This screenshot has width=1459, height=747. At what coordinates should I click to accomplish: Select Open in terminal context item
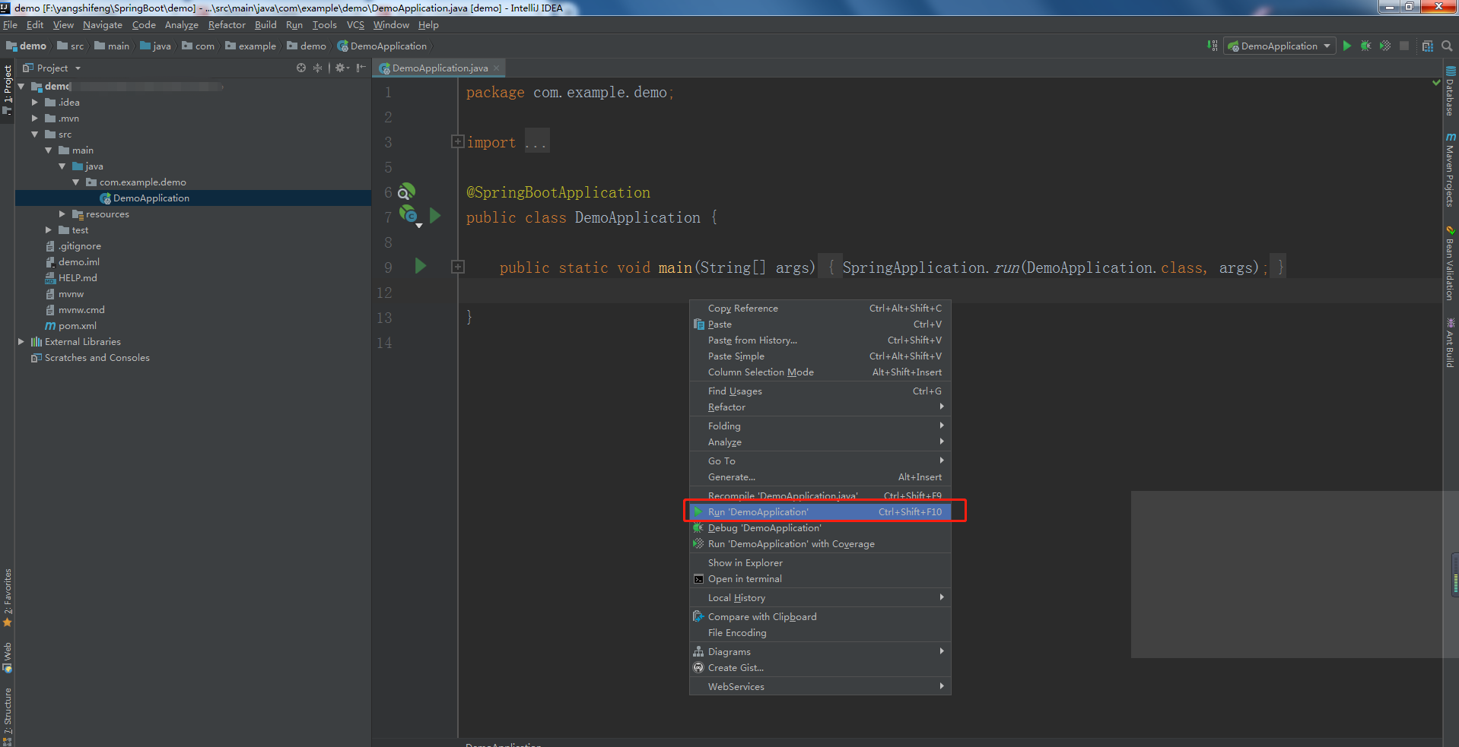pyautogui.click(x=820, y=578)
